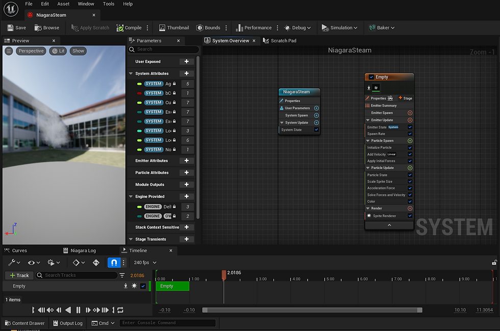Save the NiagaraSteam asset
This screenshot has width=500, height=331.
point(16,28)
